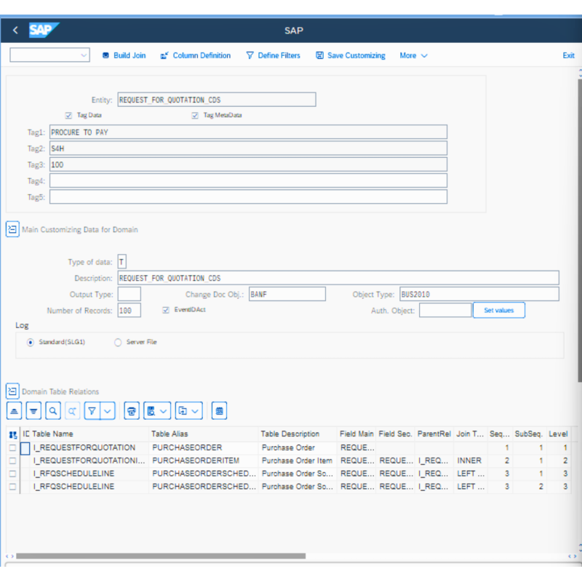582x582 pixels.
Task: Open the Find search in Domain Table Relations
Action: pos(52,410)
